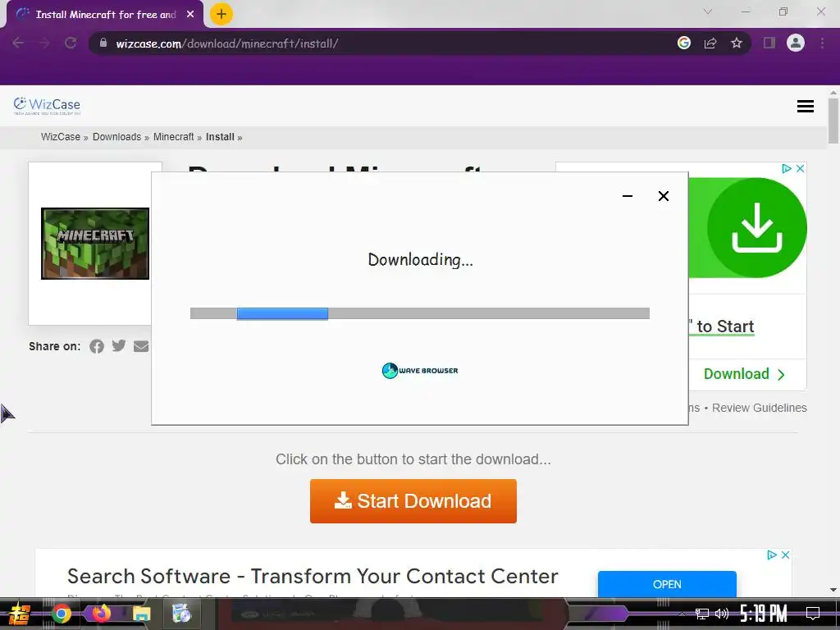Click the Wave Browser logo
This screenshot has height=630, width=840.
420,370
